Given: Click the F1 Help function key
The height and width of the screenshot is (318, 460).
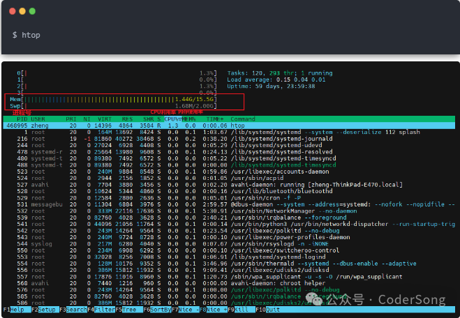Looking at the screenshot, I should click(x=17, y=310).
